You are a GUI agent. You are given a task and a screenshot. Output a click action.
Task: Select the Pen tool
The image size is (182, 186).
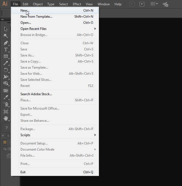click(6, 43)
